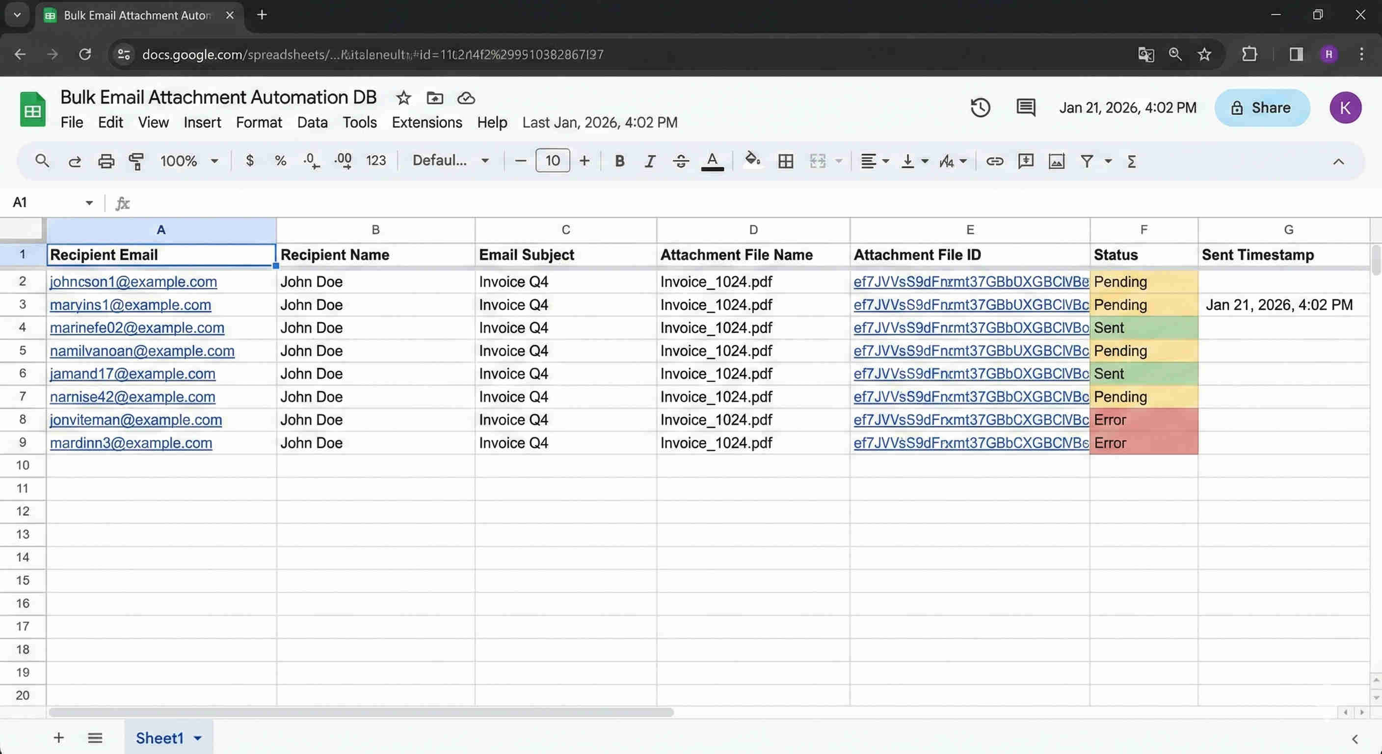Select the Error status cell in row 8
Image resolution: width=1382 pixels, height=754 pixels.
pyautogui.click(x=1144, y=420)
